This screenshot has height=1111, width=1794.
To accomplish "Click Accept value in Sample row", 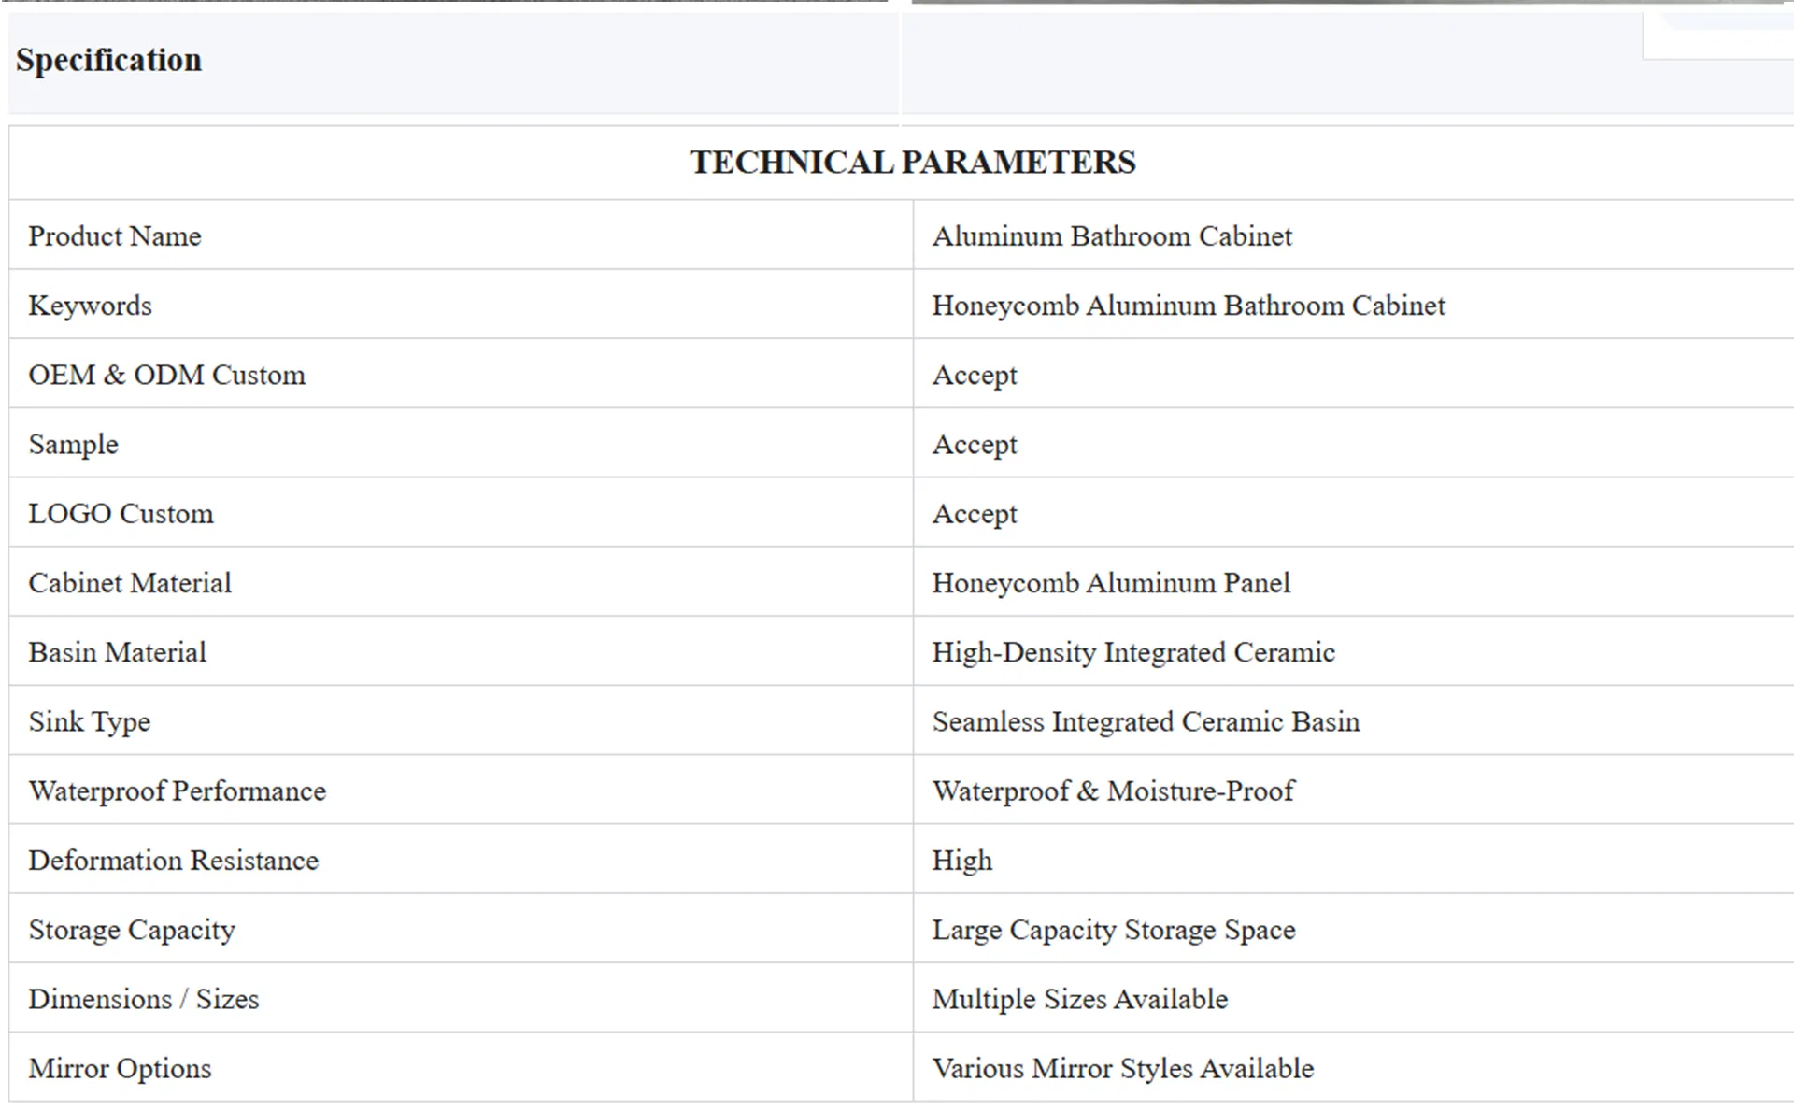I will (975, 445).
